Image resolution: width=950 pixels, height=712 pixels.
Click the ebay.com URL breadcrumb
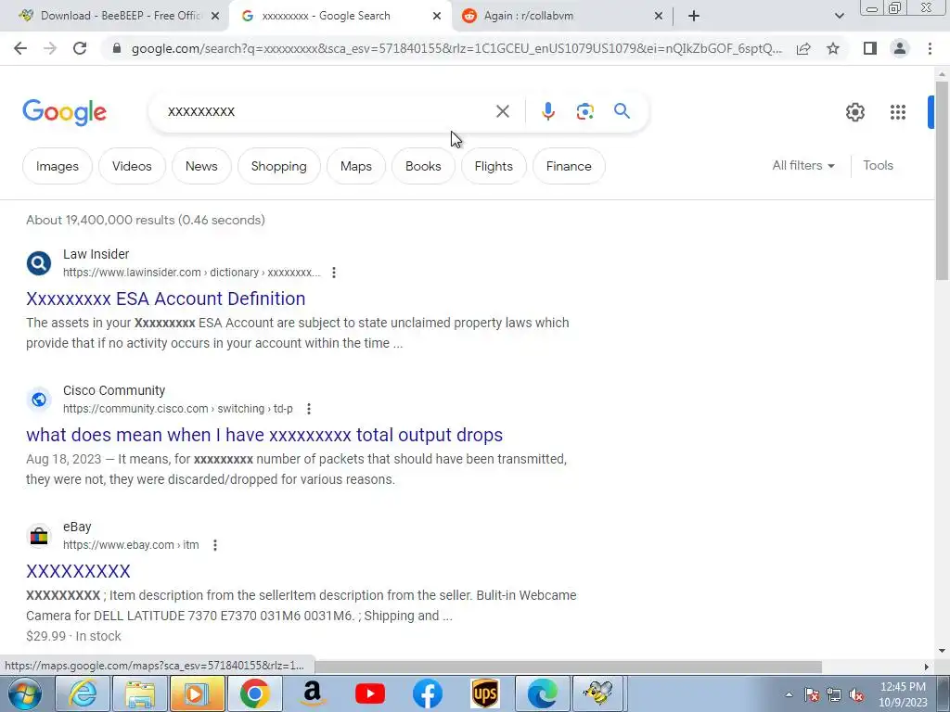(x=131, y=545)
